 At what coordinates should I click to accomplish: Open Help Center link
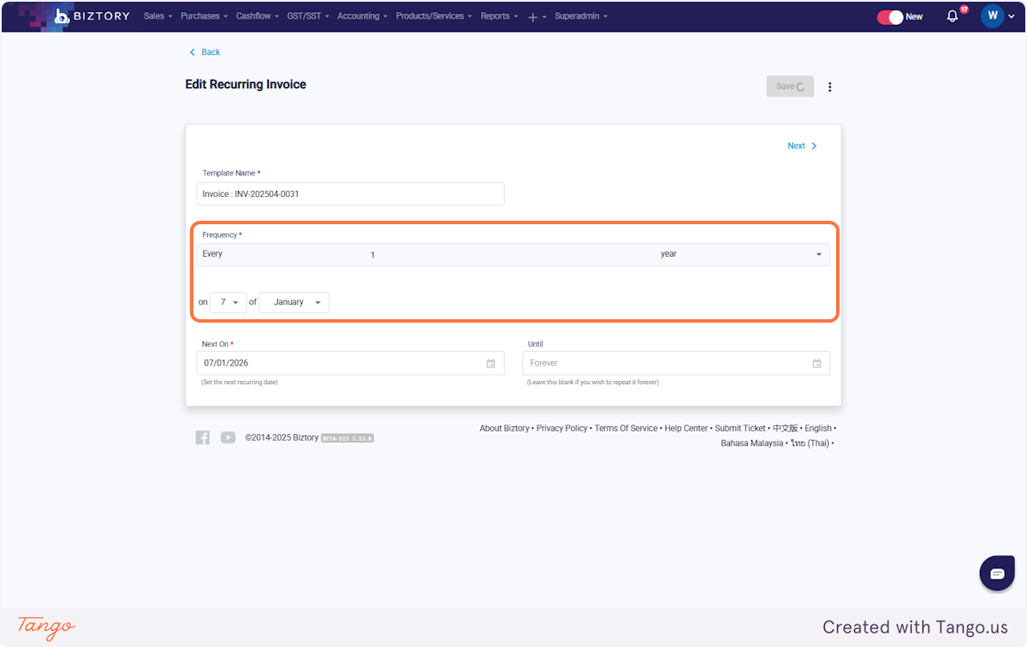tap(686, 429)
